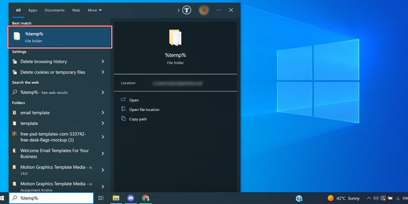
Task: Click the icon for Delete cookies or temporary files
Action: (15, 72)
